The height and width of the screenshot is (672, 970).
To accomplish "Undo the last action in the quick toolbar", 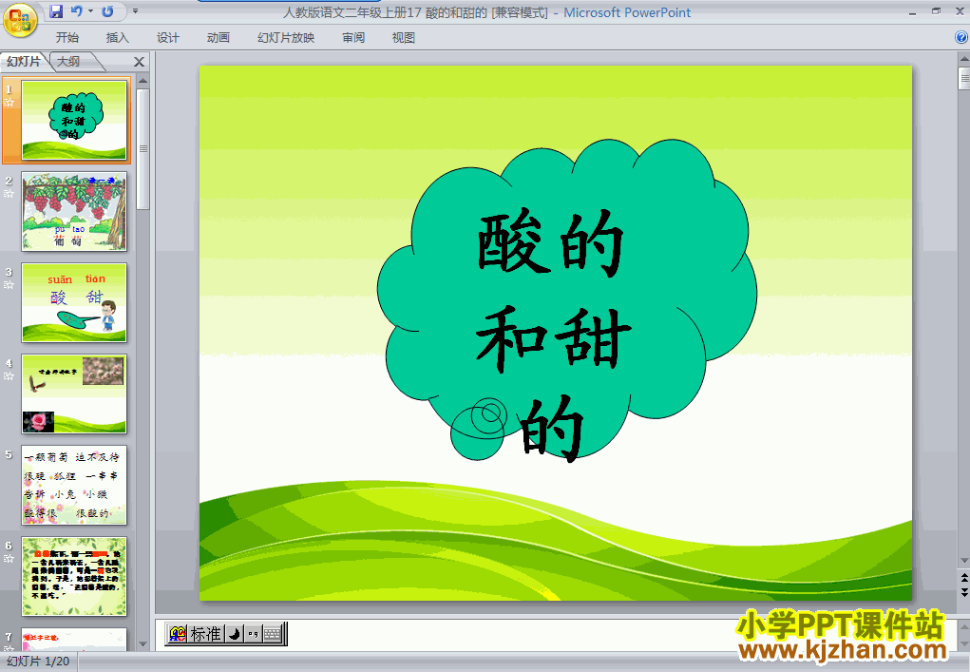I will (77, 11).
